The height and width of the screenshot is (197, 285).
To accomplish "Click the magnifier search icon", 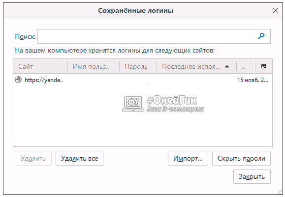I will click(261, 36).
